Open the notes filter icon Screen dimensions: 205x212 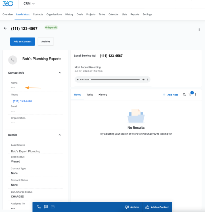[190, 95]
